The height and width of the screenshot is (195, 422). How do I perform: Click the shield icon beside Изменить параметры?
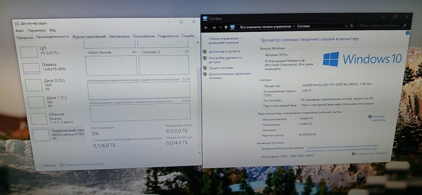(370, 116)
